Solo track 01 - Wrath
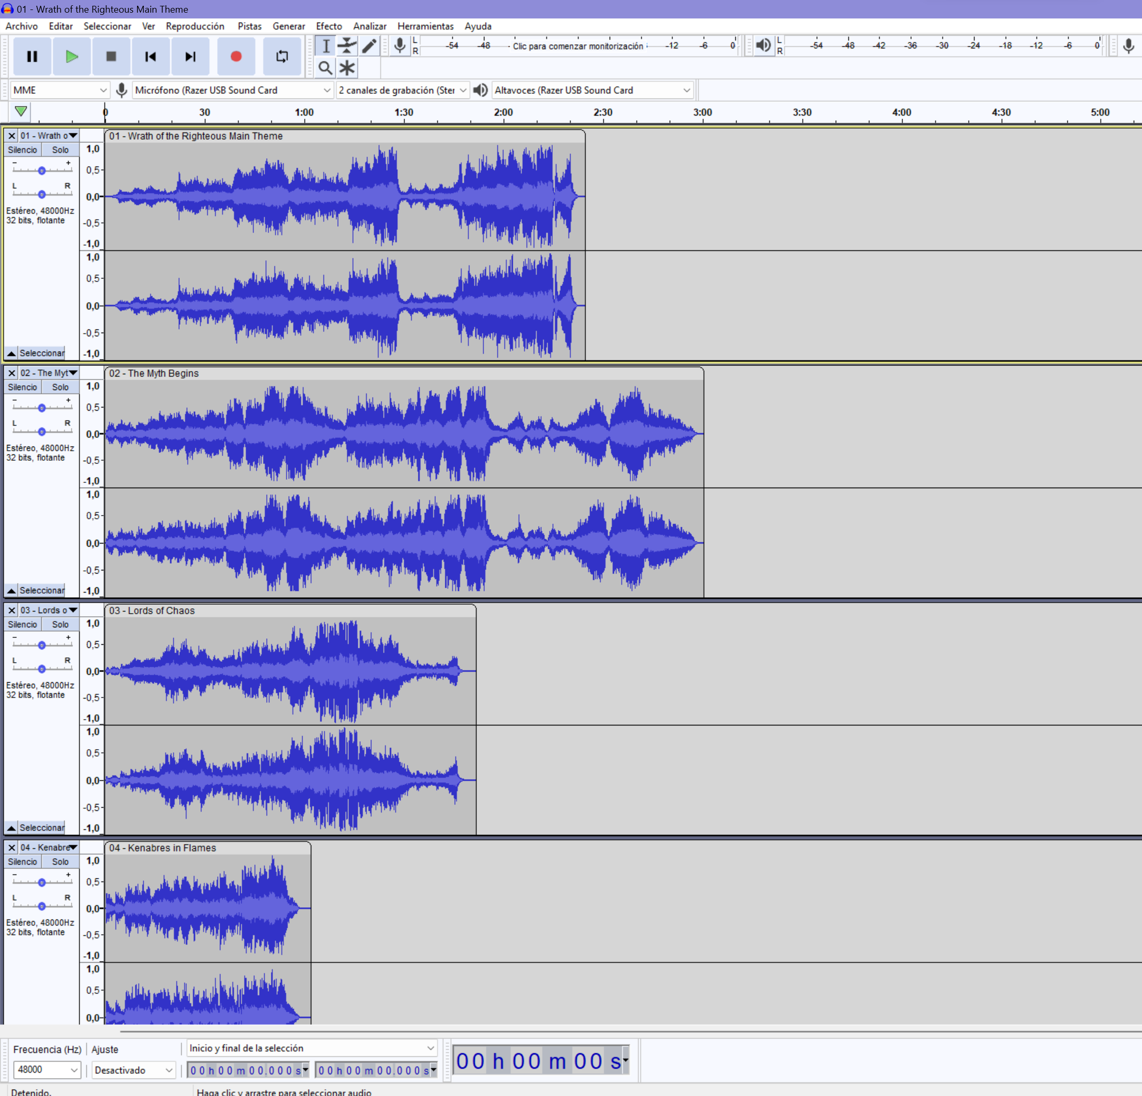Viewport: 1142px width, 1096px height. 60,150
